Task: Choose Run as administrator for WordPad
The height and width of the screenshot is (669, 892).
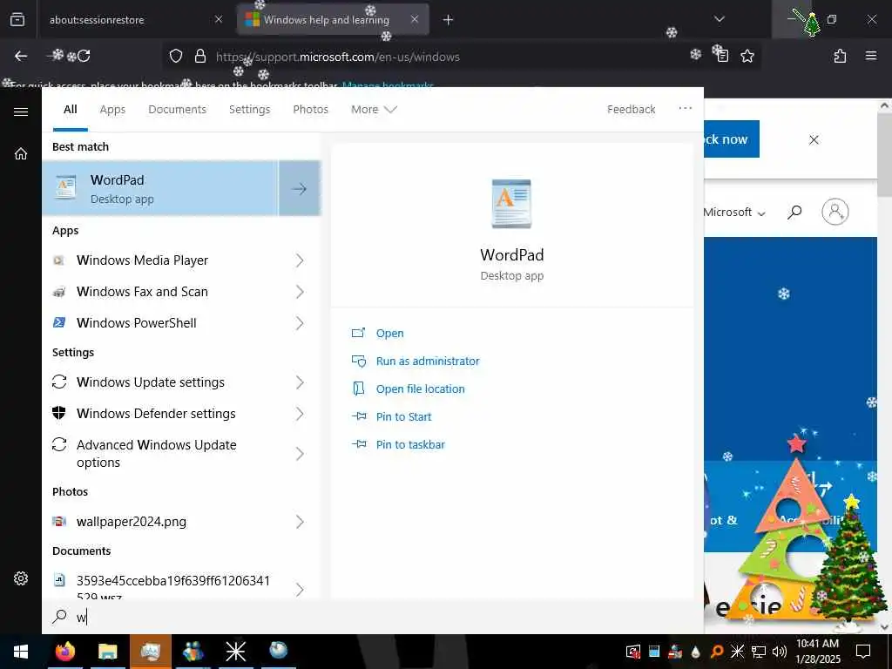Action: (x=427, y=361)
